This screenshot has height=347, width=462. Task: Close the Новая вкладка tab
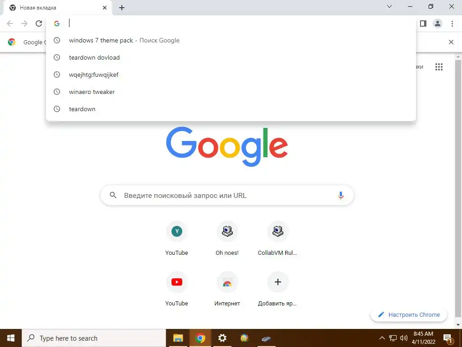click(105, 8)
